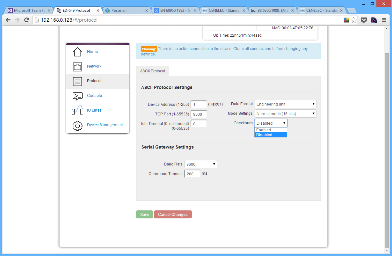Select the Home icon in the sidebar
The width and height of the screenshot is (392, 256).
click(77, 51)
